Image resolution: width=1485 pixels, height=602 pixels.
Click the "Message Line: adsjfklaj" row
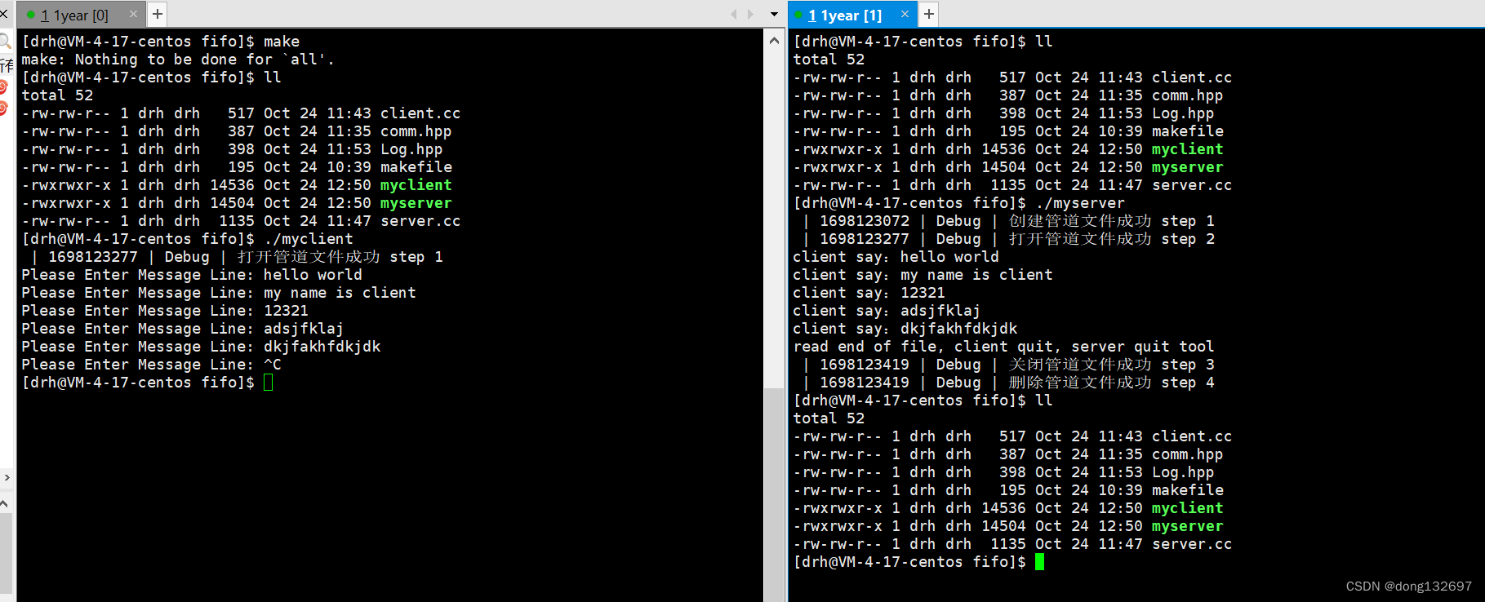coord(183,329)
